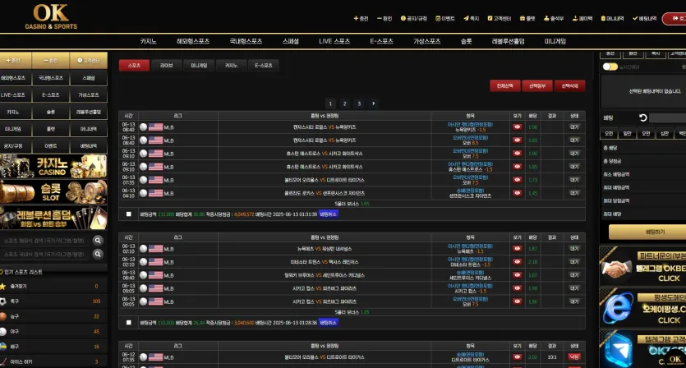The image size is (686, 368).
Task: Select the red 스포츠 history tab
Action: click(x=134, y=65)
